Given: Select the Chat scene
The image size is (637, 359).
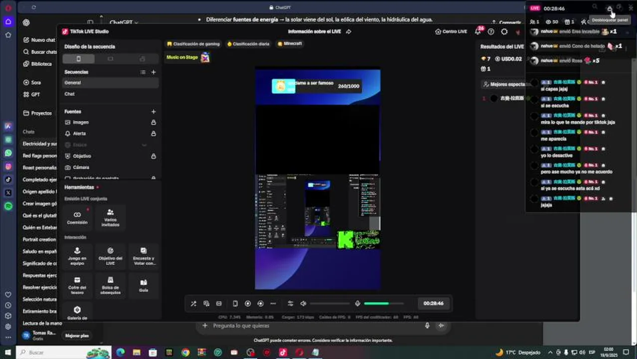Looking at the screenshot, I should click(111, 94).
